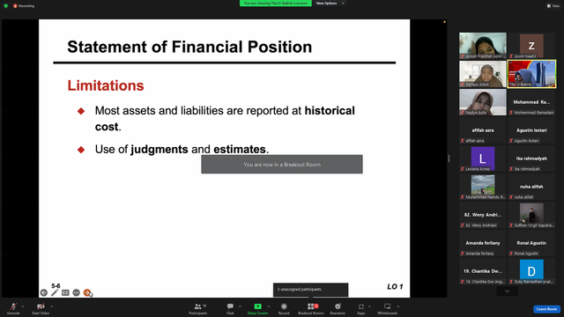Select afifah azra participant tile
The height and width of the screenshot is (317, 564).
pyautogui.click(x=483, y=130)
